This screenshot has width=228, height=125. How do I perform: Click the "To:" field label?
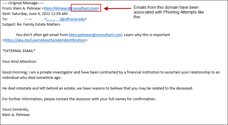[5, 19]
